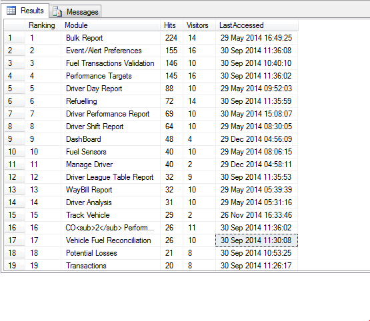Select the Ranking column header
This screenshot has width=370, height=321.
(x=43, y=25)
